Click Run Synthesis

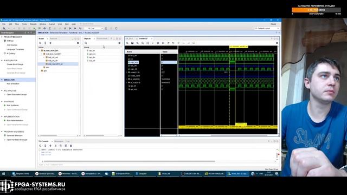tap(12, 105)
